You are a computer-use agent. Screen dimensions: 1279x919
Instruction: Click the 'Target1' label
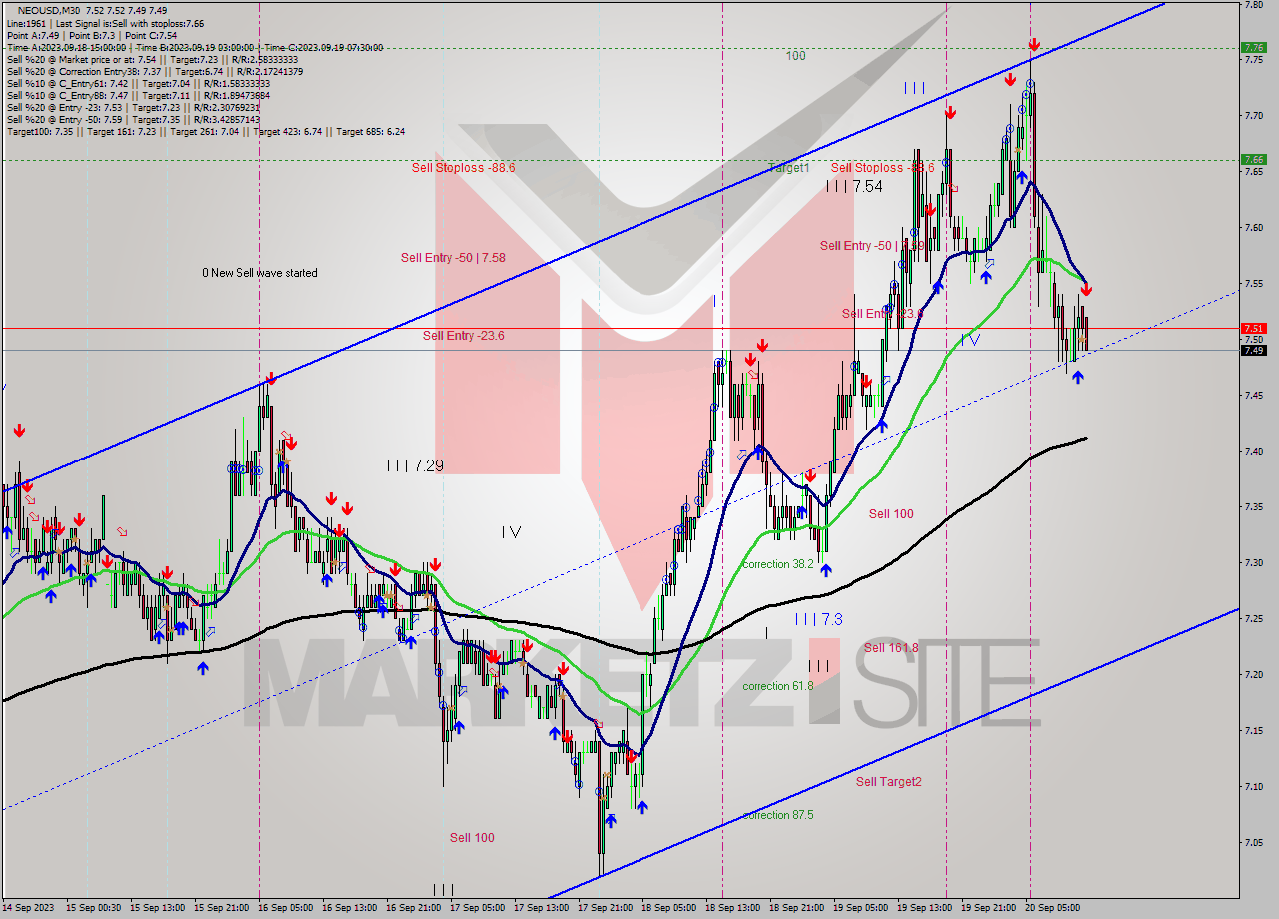coord(789,167)
